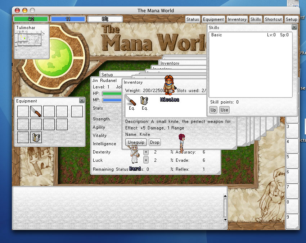Click the "Strength" stat label
The image size is (306, 243).
click(101, 119)
